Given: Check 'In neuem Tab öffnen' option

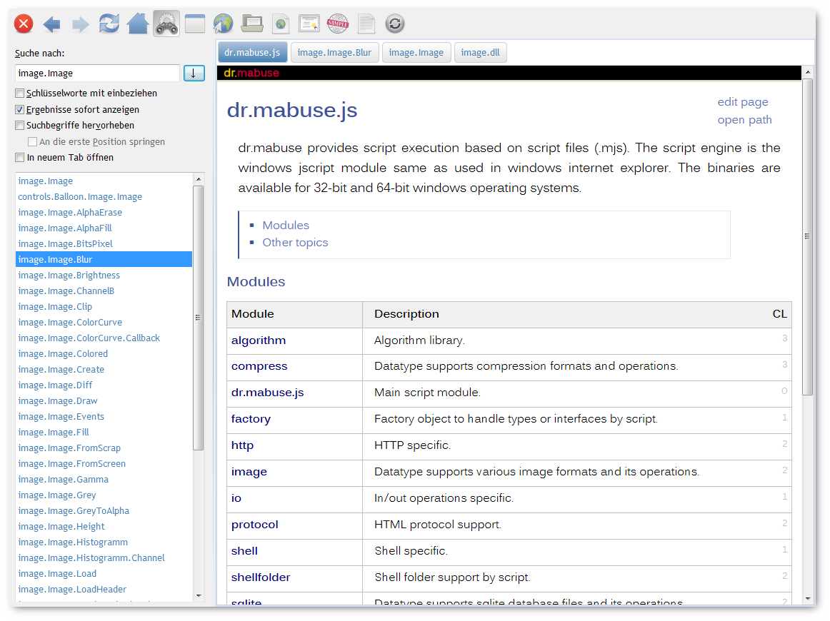Looking at the screenshot, I should (20, 158).
